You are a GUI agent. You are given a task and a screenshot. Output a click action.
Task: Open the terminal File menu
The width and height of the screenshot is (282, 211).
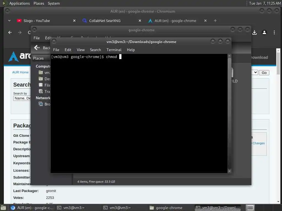pos(56,50)
